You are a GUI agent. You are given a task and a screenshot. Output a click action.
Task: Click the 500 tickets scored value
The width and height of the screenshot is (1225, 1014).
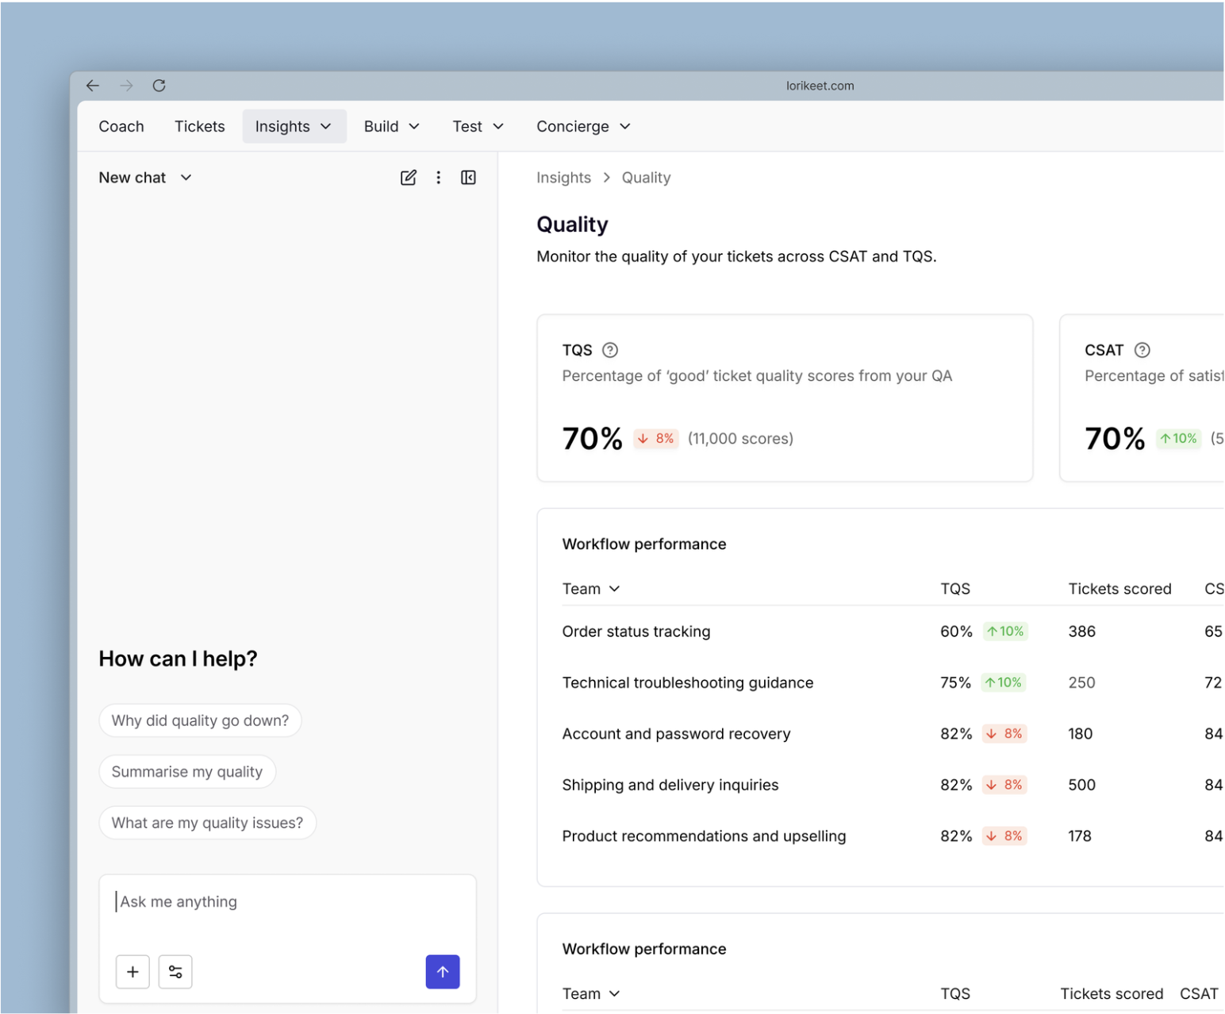point(1081,785)
